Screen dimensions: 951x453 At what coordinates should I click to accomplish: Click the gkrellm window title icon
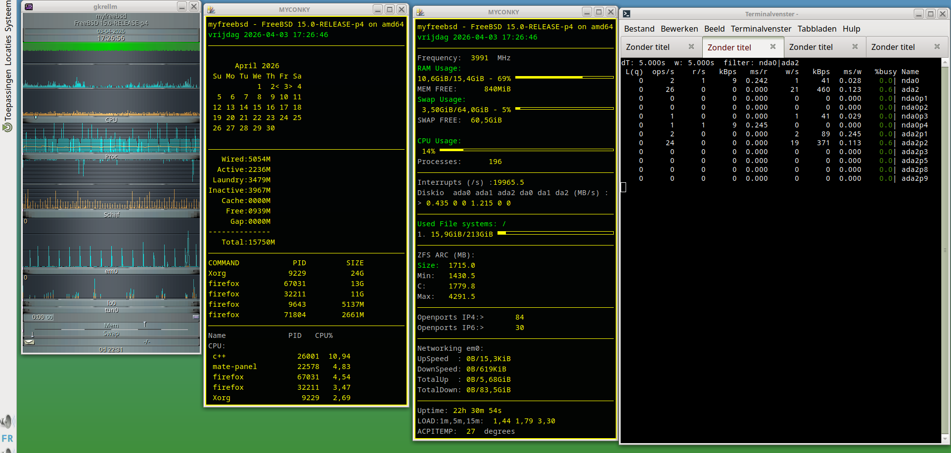(29, 6)
